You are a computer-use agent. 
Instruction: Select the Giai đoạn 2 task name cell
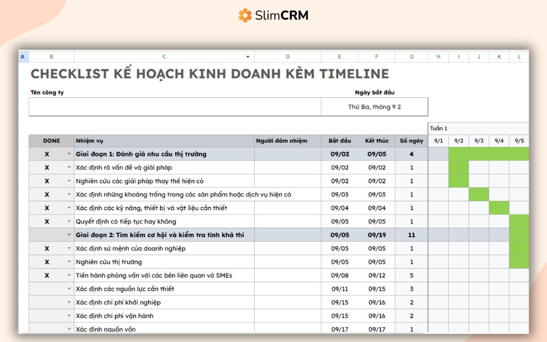164,235
